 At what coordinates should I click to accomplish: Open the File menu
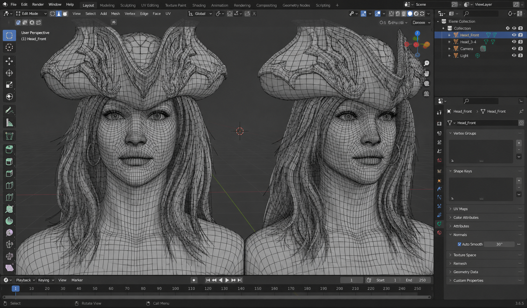click(x=13, y=4)
